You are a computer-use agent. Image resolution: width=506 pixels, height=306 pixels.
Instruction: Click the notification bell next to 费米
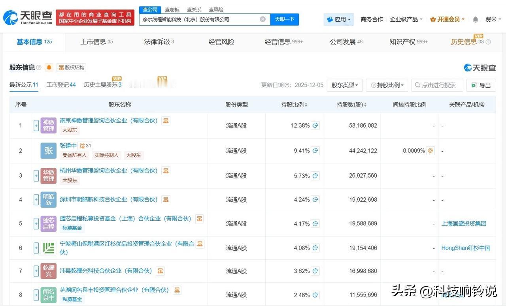coord(476,19)
